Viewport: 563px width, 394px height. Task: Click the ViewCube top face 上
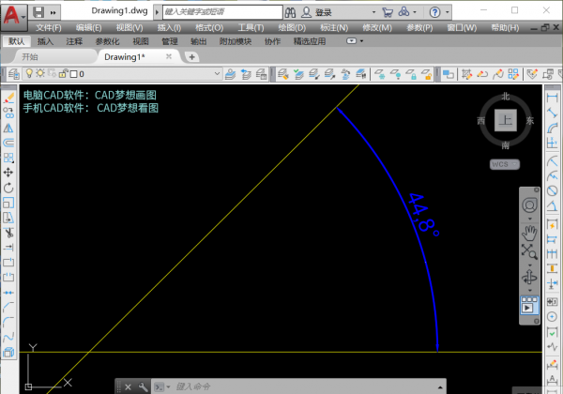coord(506,121)
